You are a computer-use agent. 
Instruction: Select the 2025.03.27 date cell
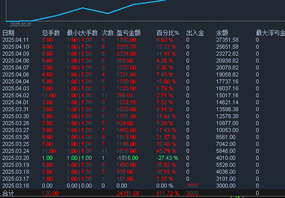pyautogui.click(x=15, y=130)
